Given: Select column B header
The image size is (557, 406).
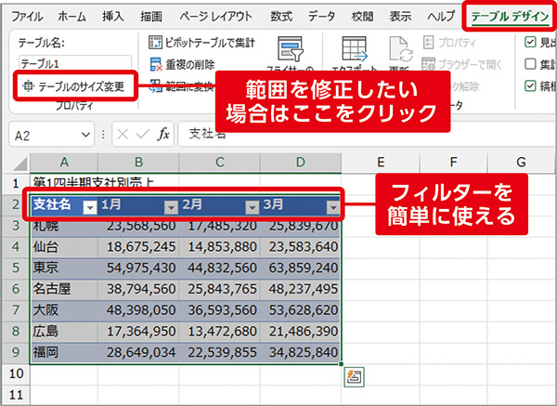Looking at the screenshot, I should pos(138,163).
